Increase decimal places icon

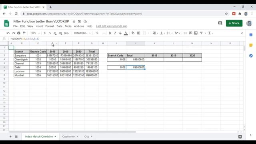tap(60, 33)
